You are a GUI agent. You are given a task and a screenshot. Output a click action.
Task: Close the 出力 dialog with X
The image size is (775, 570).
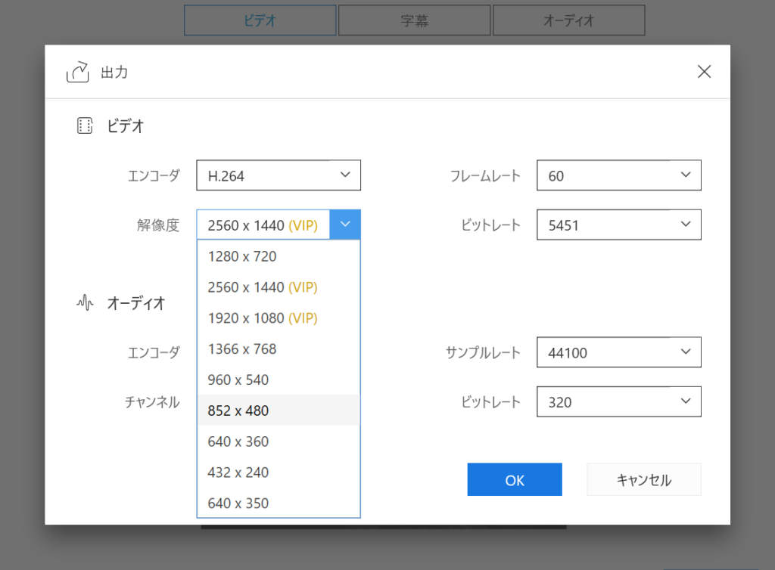[x=704, y=72]
